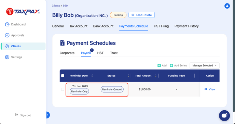Click the Settings gear icon
Screen dimensions: 235x124
(7, 57)
